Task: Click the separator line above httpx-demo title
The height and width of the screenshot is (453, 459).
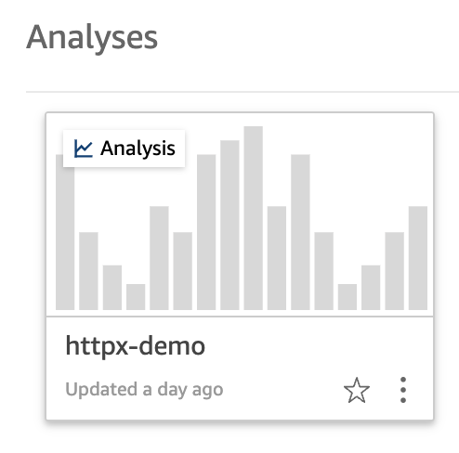Action: coord(240,317)
